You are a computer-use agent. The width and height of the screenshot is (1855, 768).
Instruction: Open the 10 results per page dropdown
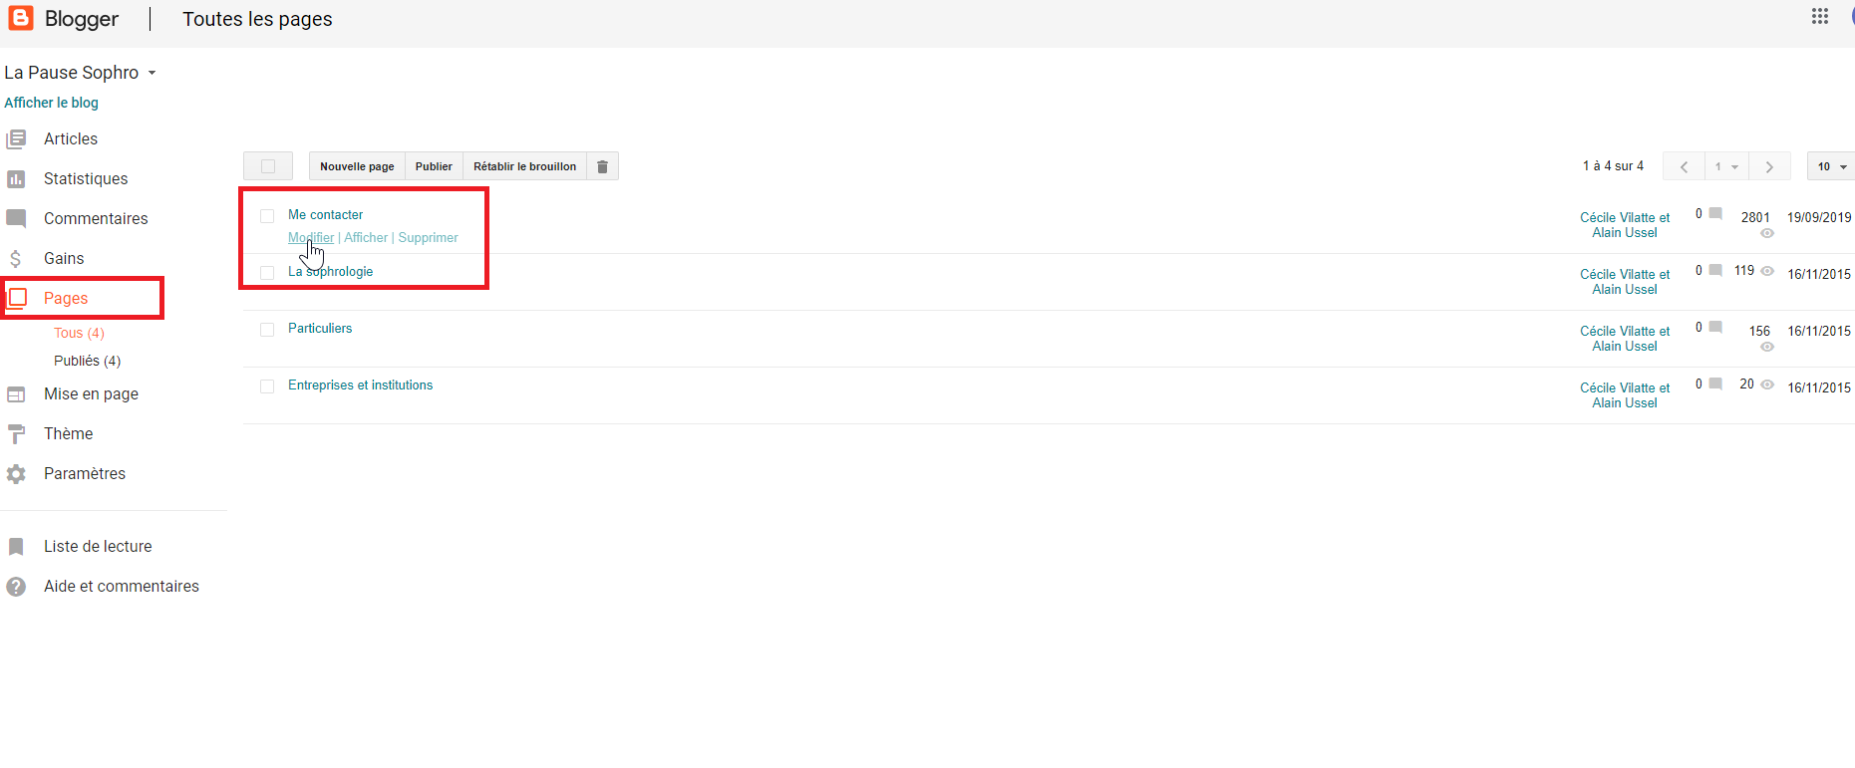pos(1832,166)
